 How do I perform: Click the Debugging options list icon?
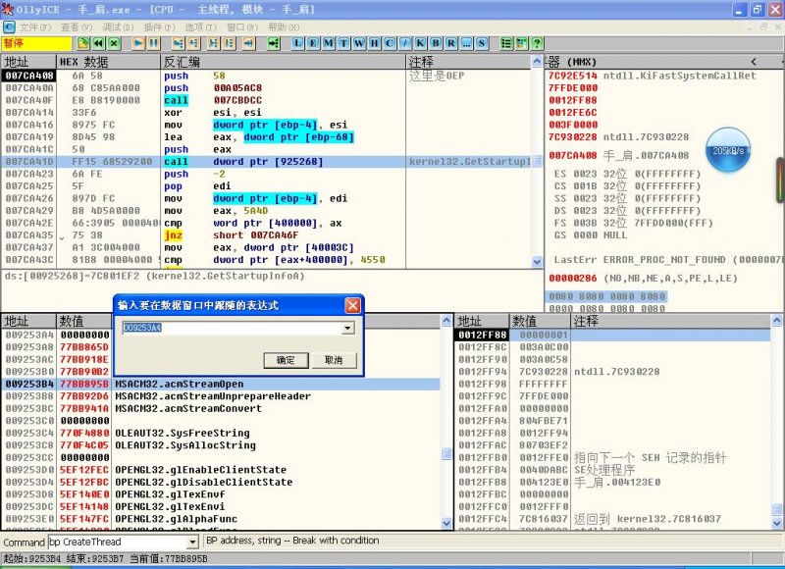tap(506, 43)
